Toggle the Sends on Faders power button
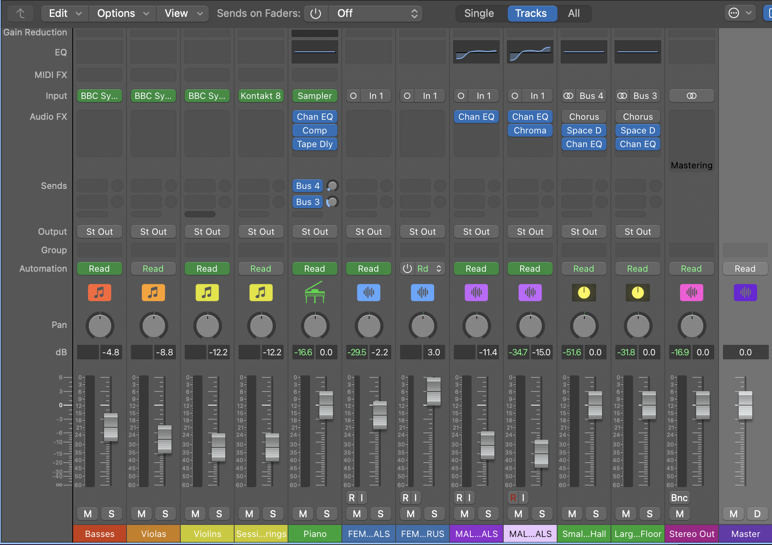The height and width of the screenshot is (545, 772). pyautogui.click(x=316, y=13)
